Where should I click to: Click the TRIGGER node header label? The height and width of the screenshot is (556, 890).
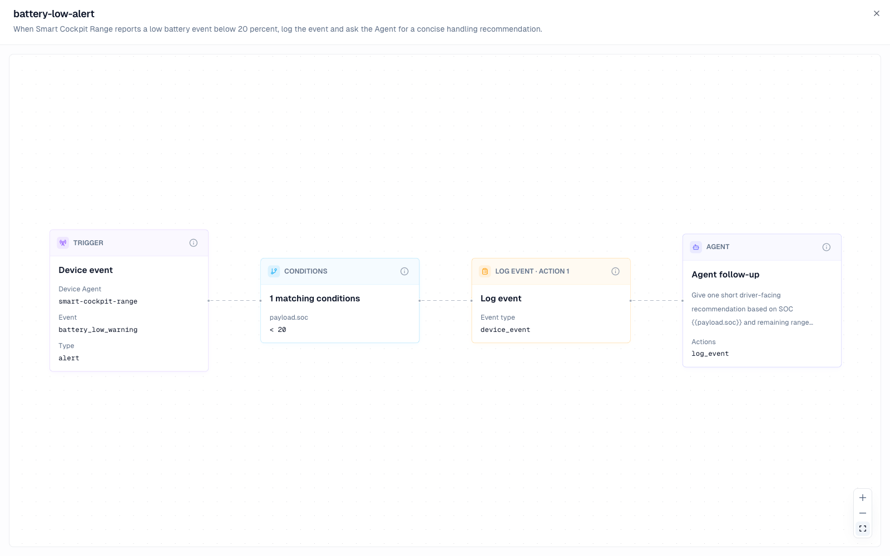pos(88,243)
